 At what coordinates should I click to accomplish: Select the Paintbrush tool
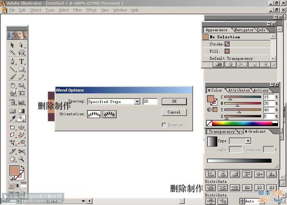(12, 77)
